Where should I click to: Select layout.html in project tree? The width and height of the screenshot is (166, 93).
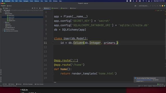[x=11, y=17]
